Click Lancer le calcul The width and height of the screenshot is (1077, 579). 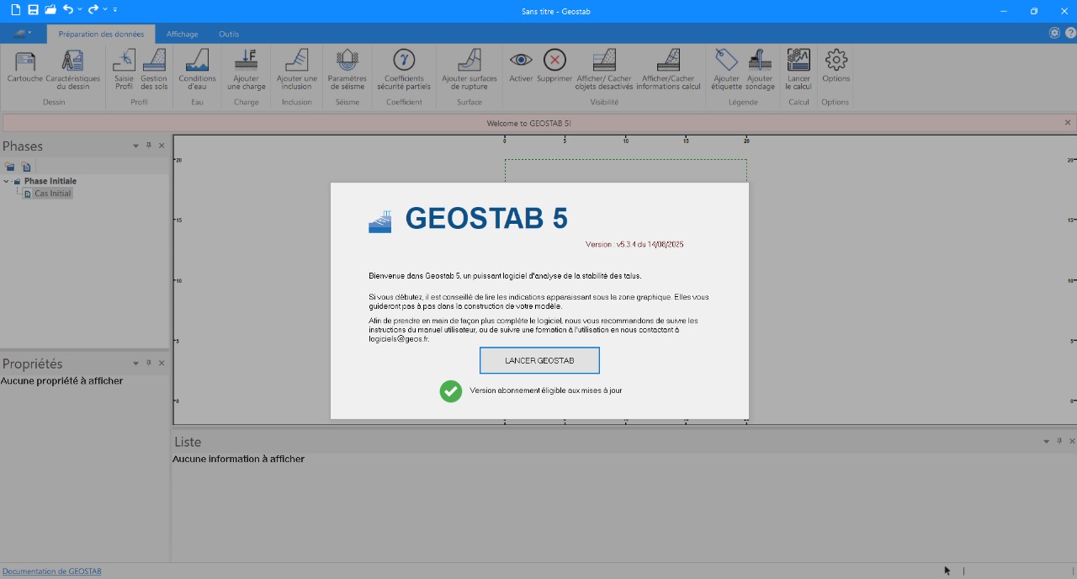(x=798, y=69)
